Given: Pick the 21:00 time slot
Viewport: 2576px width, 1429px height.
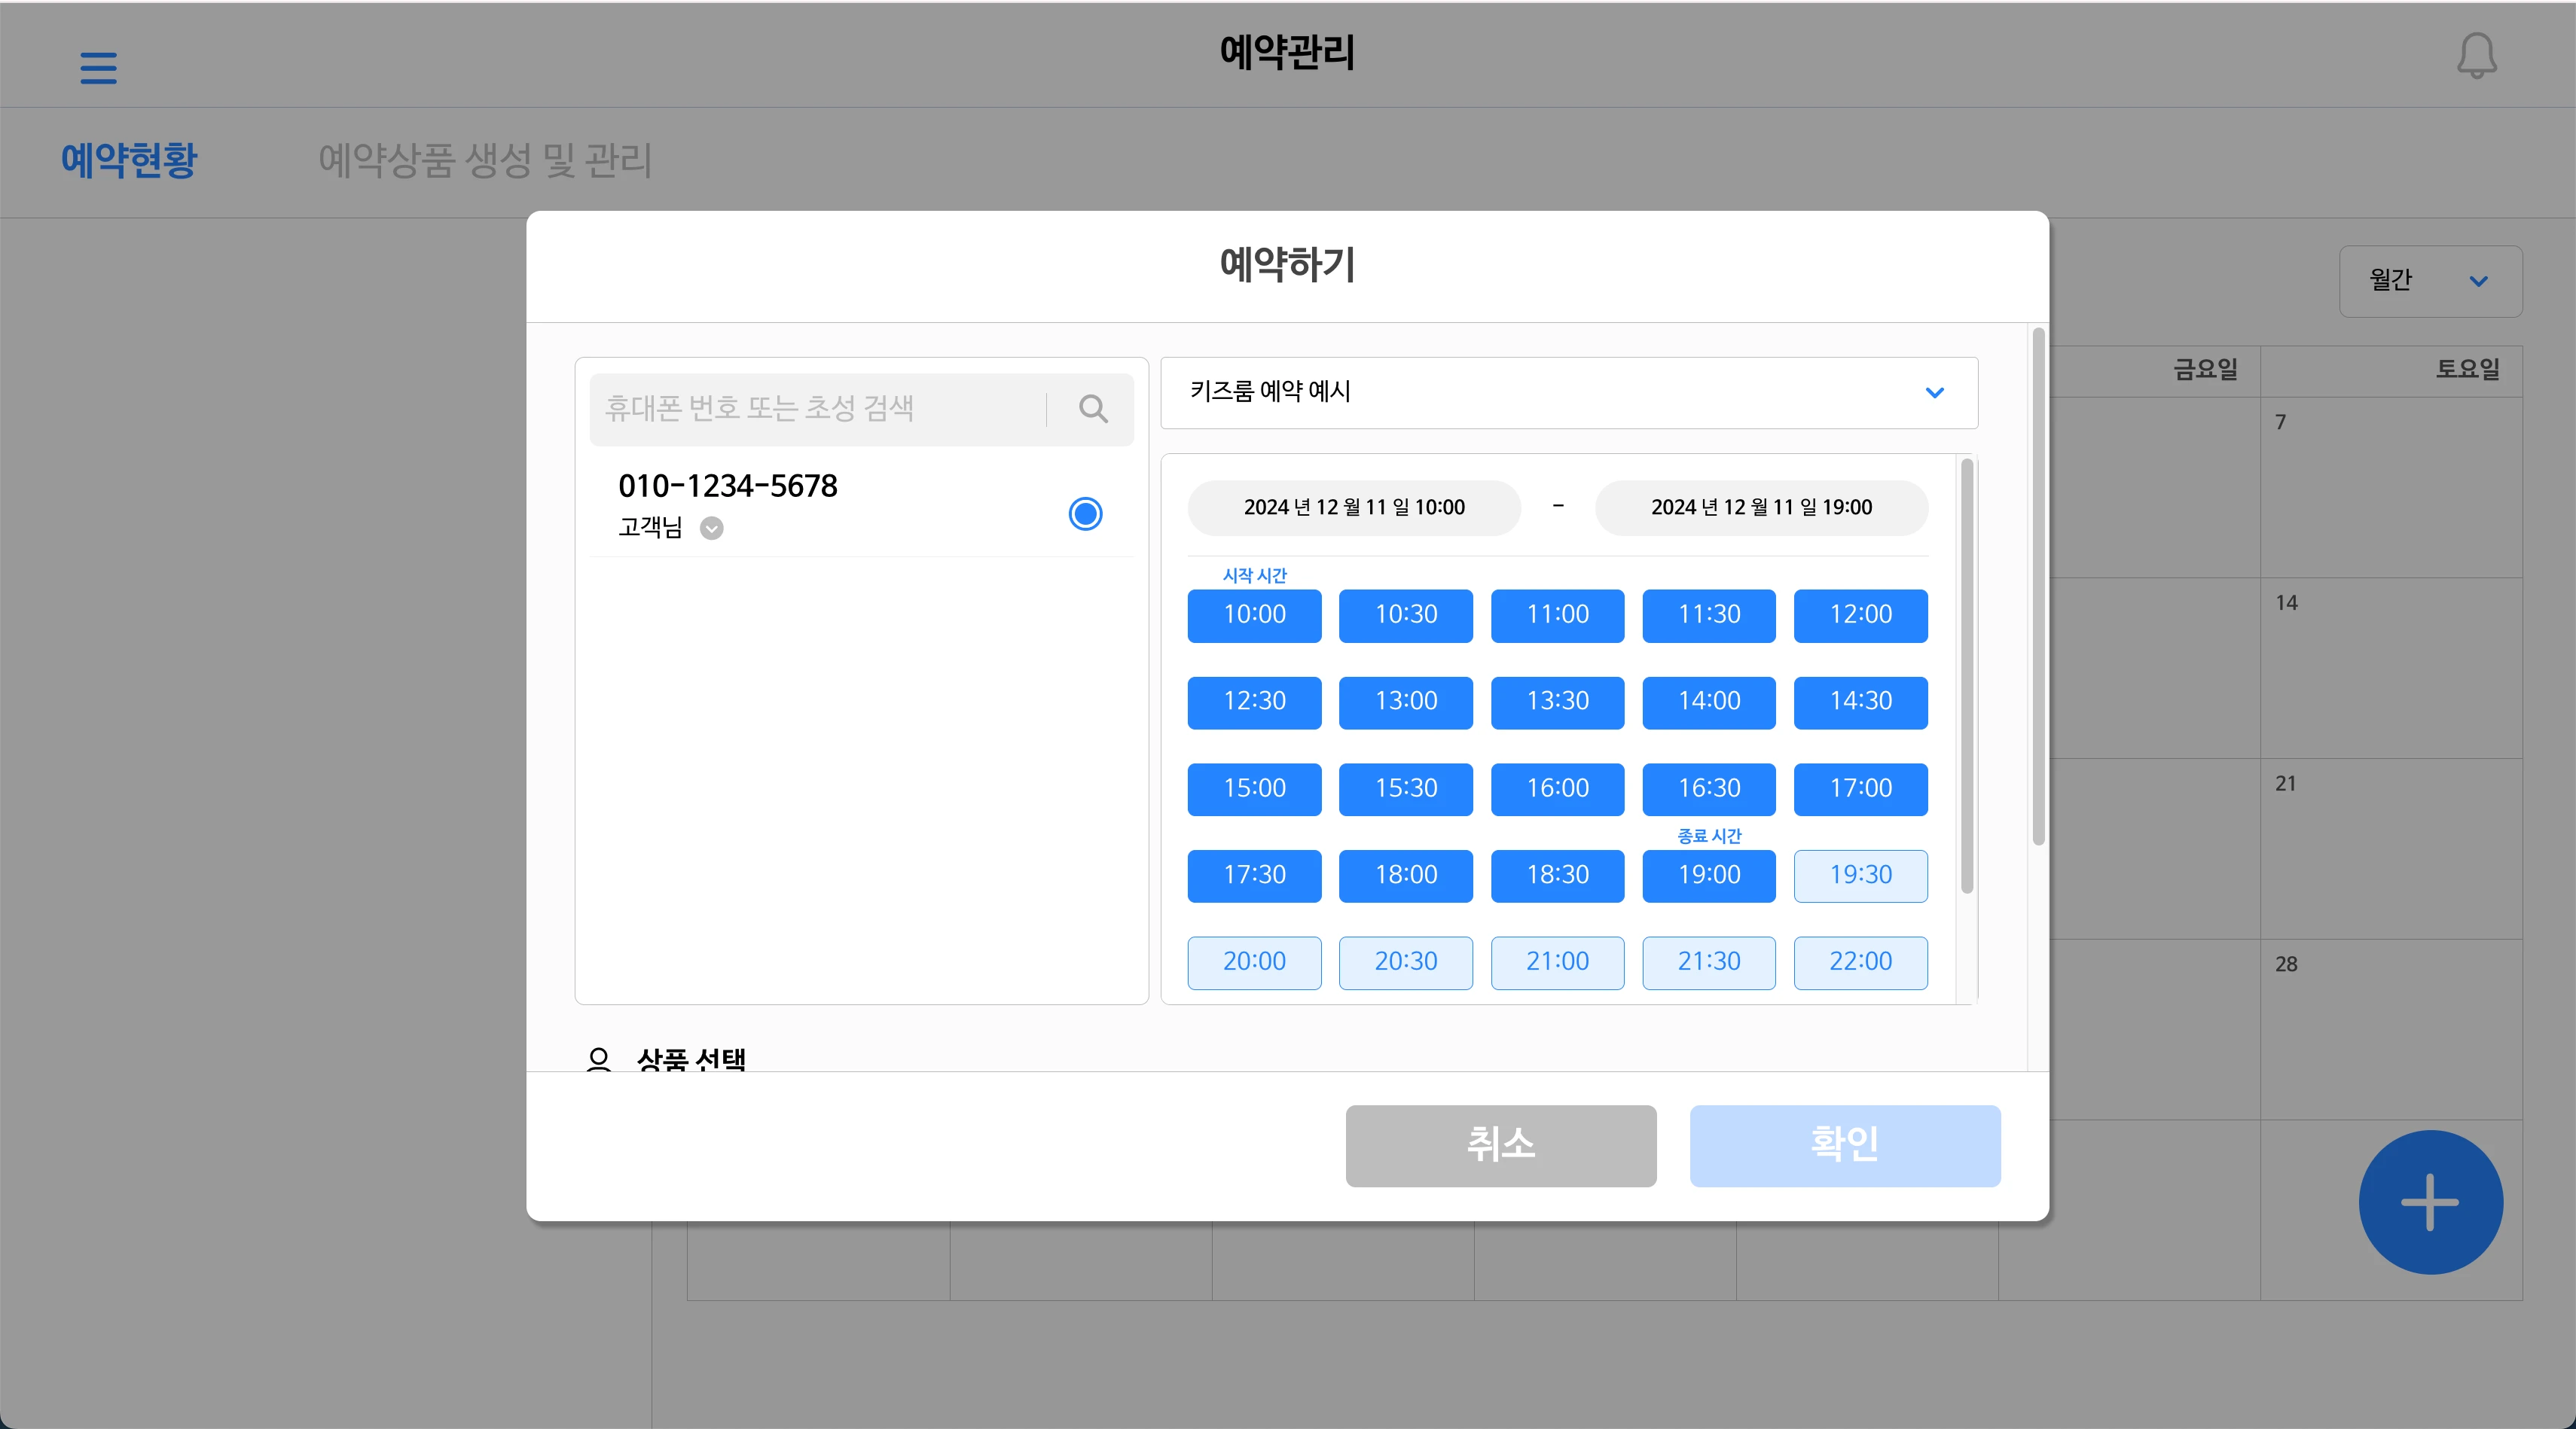Looking at the screenshot, I should 1557,962.
